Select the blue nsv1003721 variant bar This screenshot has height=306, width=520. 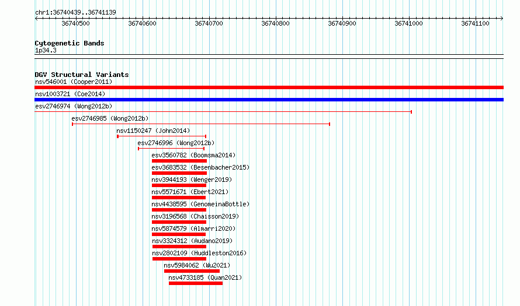tap(269, 100)
